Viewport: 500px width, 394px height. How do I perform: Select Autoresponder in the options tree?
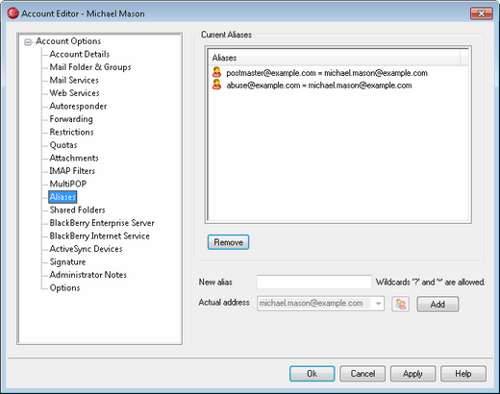78,106
